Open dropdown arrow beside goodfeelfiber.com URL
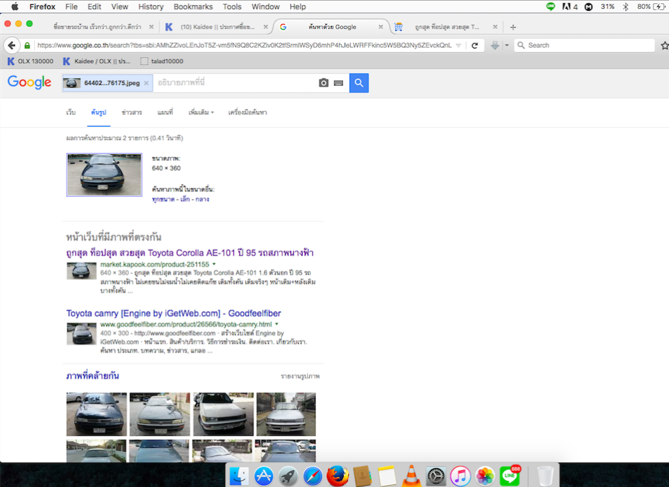 [276, 325]
